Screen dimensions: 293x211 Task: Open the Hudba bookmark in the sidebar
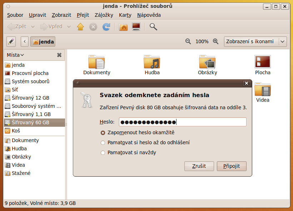[x=34, y=149]
